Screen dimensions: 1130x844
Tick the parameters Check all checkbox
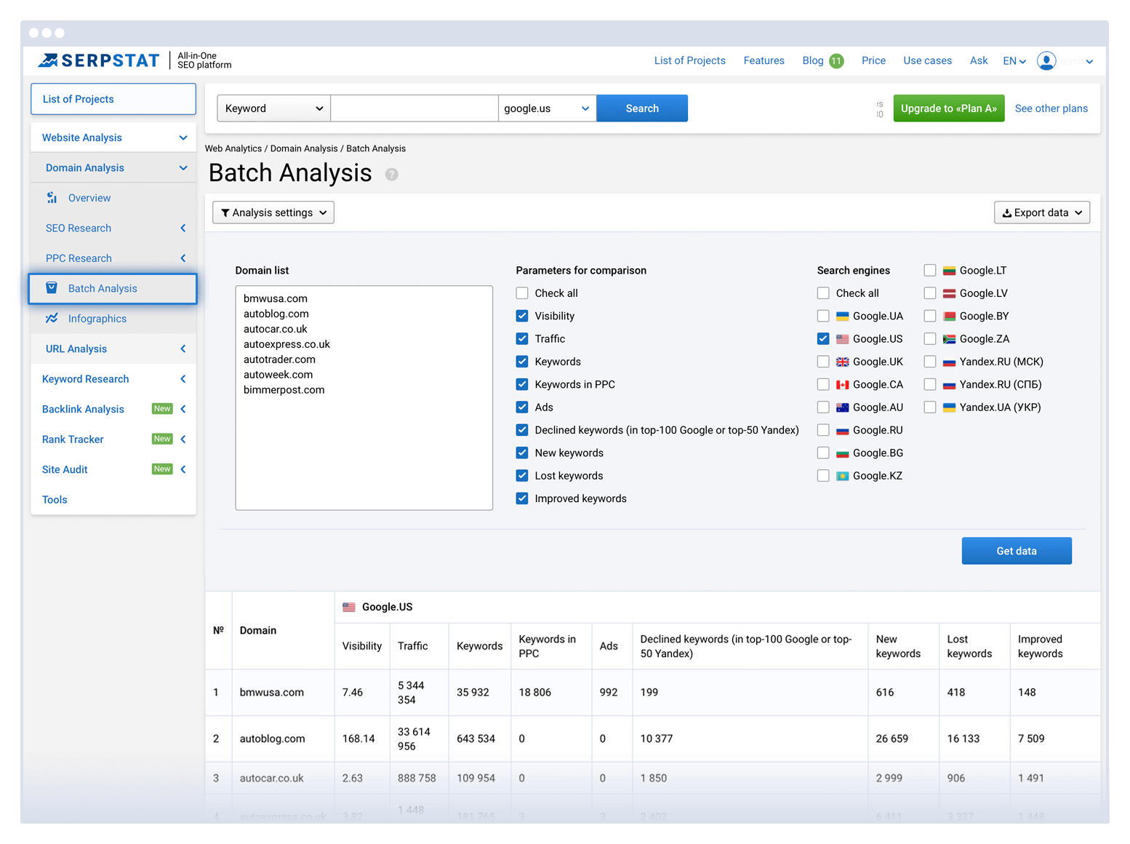coord(522,293)
